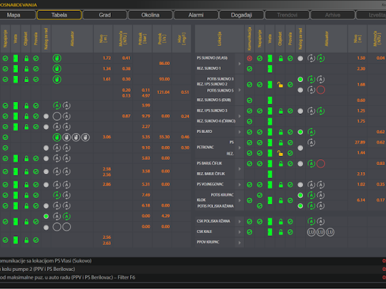This screenshot has width=386, height=289.
Task: Toggle work order indicator for POTIS POLJSKA RŽANA
Action: click(300, 206)
